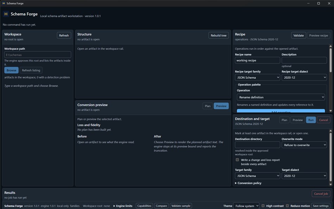This screenshot has width=334, height=209.
Task: Toggle the High contrast checkbox
Action: [263, 206]
